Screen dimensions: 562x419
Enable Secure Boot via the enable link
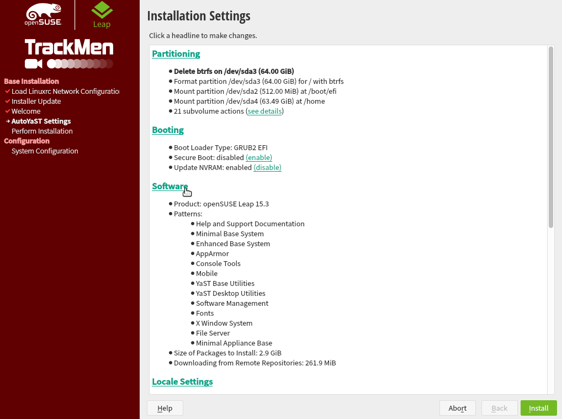258,157
